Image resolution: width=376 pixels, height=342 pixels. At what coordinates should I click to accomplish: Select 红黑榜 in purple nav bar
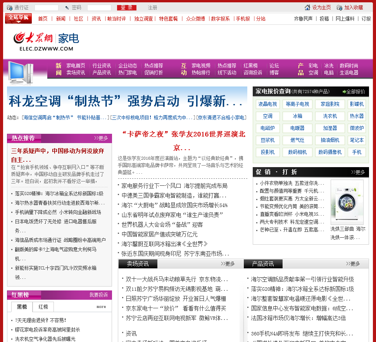coord(250,66)
